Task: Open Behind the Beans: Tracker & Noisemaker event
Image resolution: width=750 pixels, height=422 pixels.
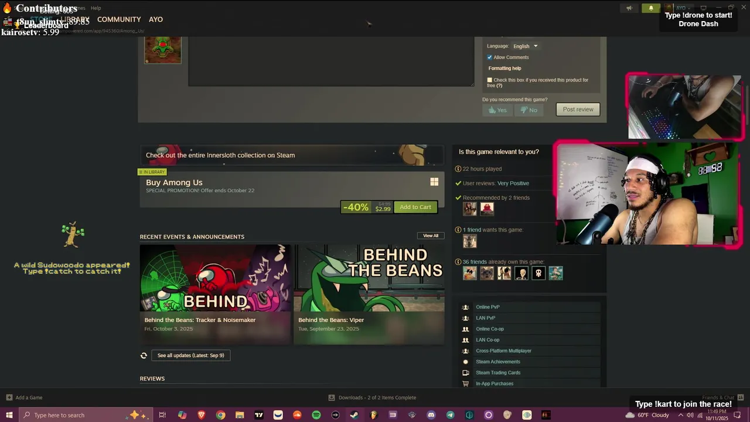Action: click(x=215, y=294)
